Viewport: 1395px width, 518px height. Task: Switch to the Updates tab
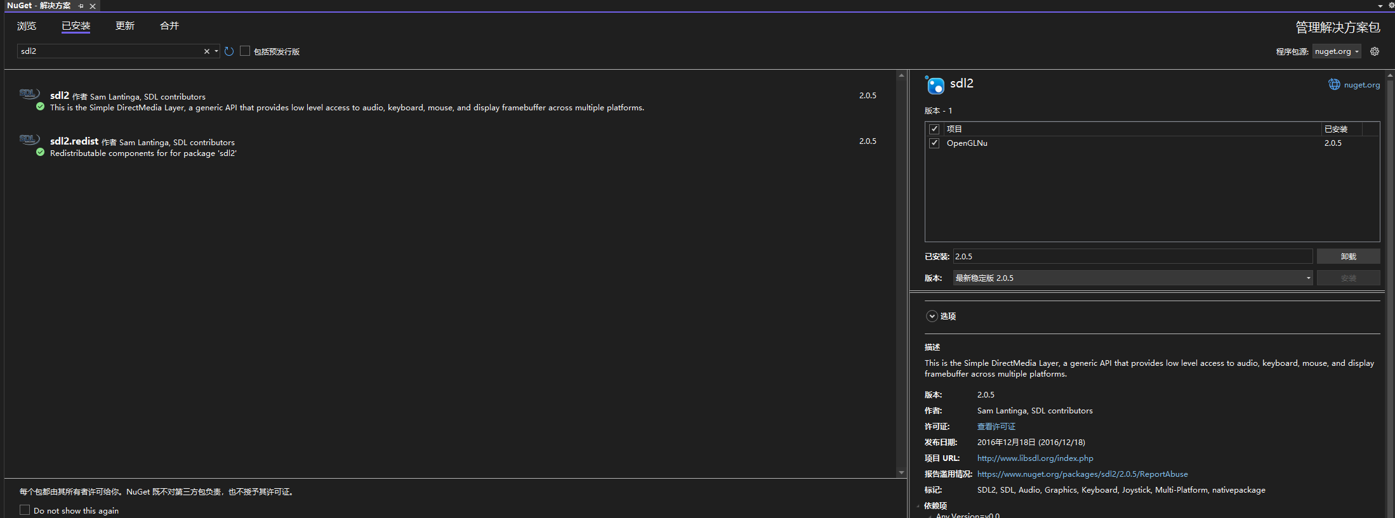pyautogui.click(x=125, y=26)
